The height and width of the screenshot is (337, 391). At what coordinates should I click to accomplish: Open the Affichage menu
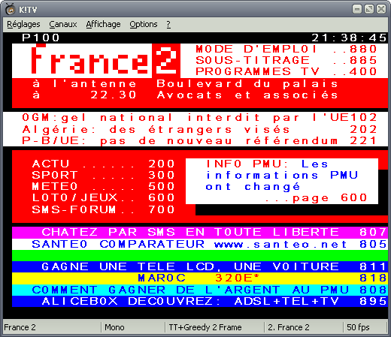(103, 24)
